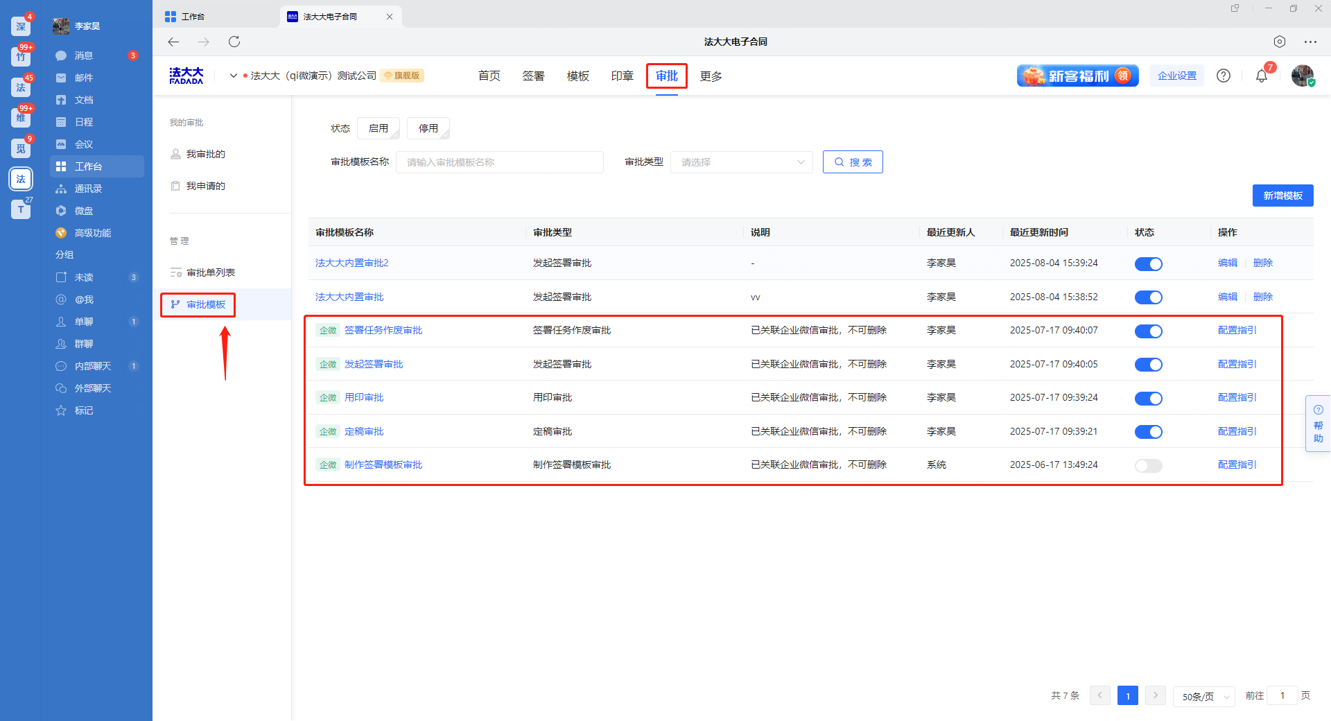Open the 首页 tab
Viewport: 1331px width, 721px height.
[489, 76]
